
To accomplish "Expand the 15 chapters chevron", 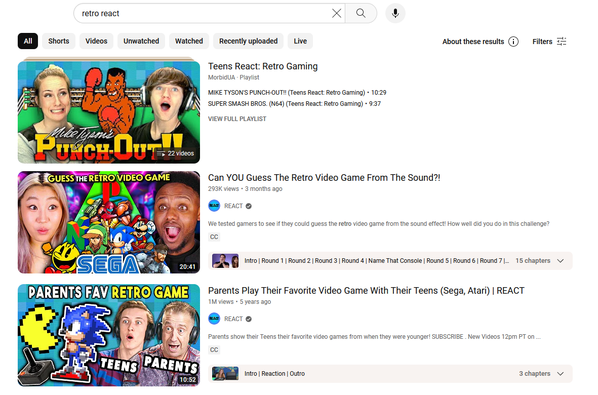I will click(560, 261).
